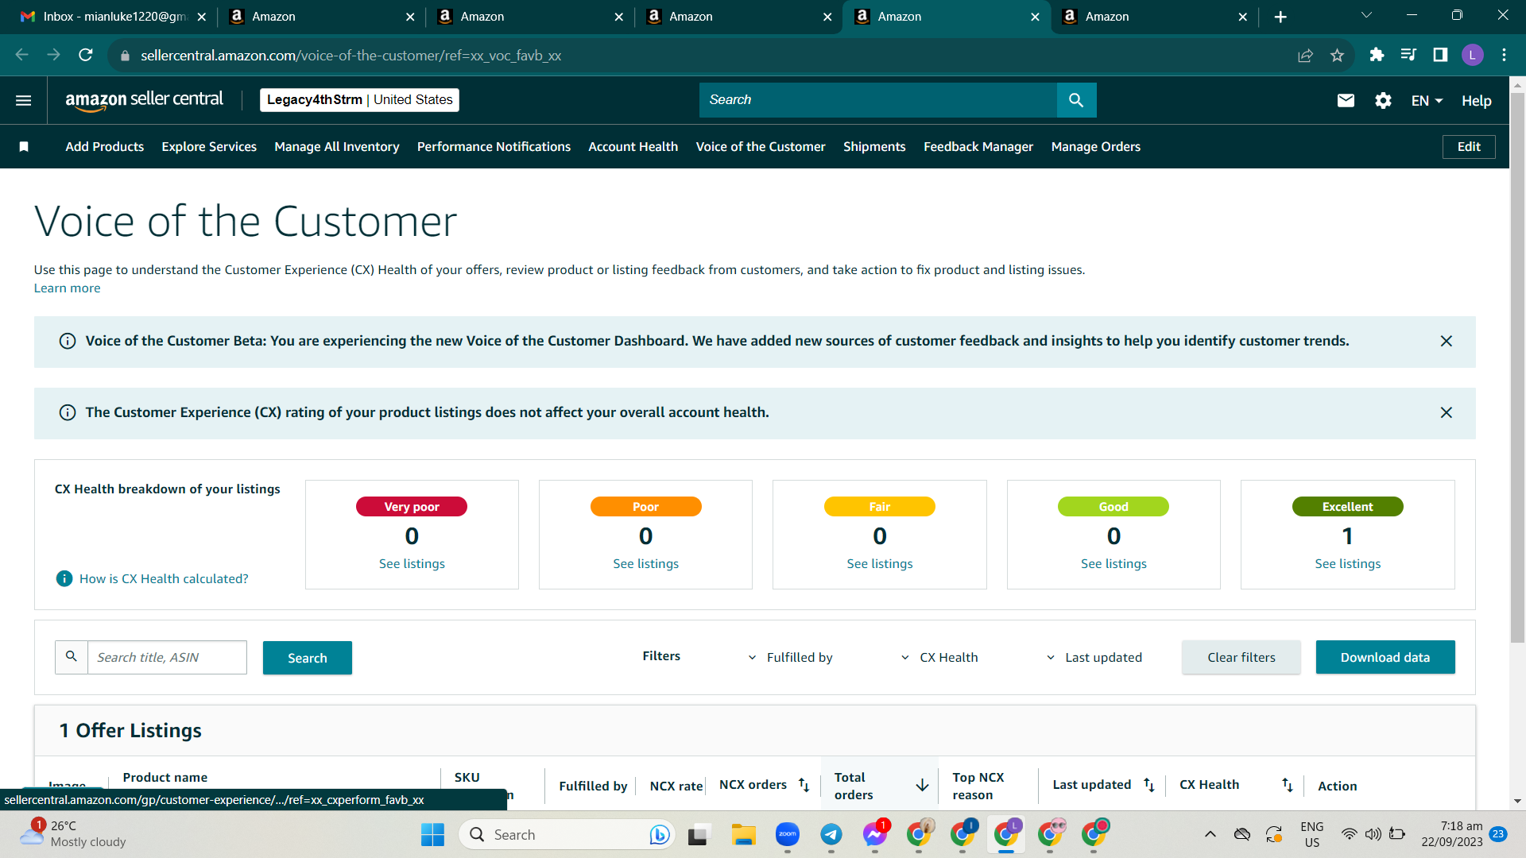Click the Learn more link

coord(67,288)
